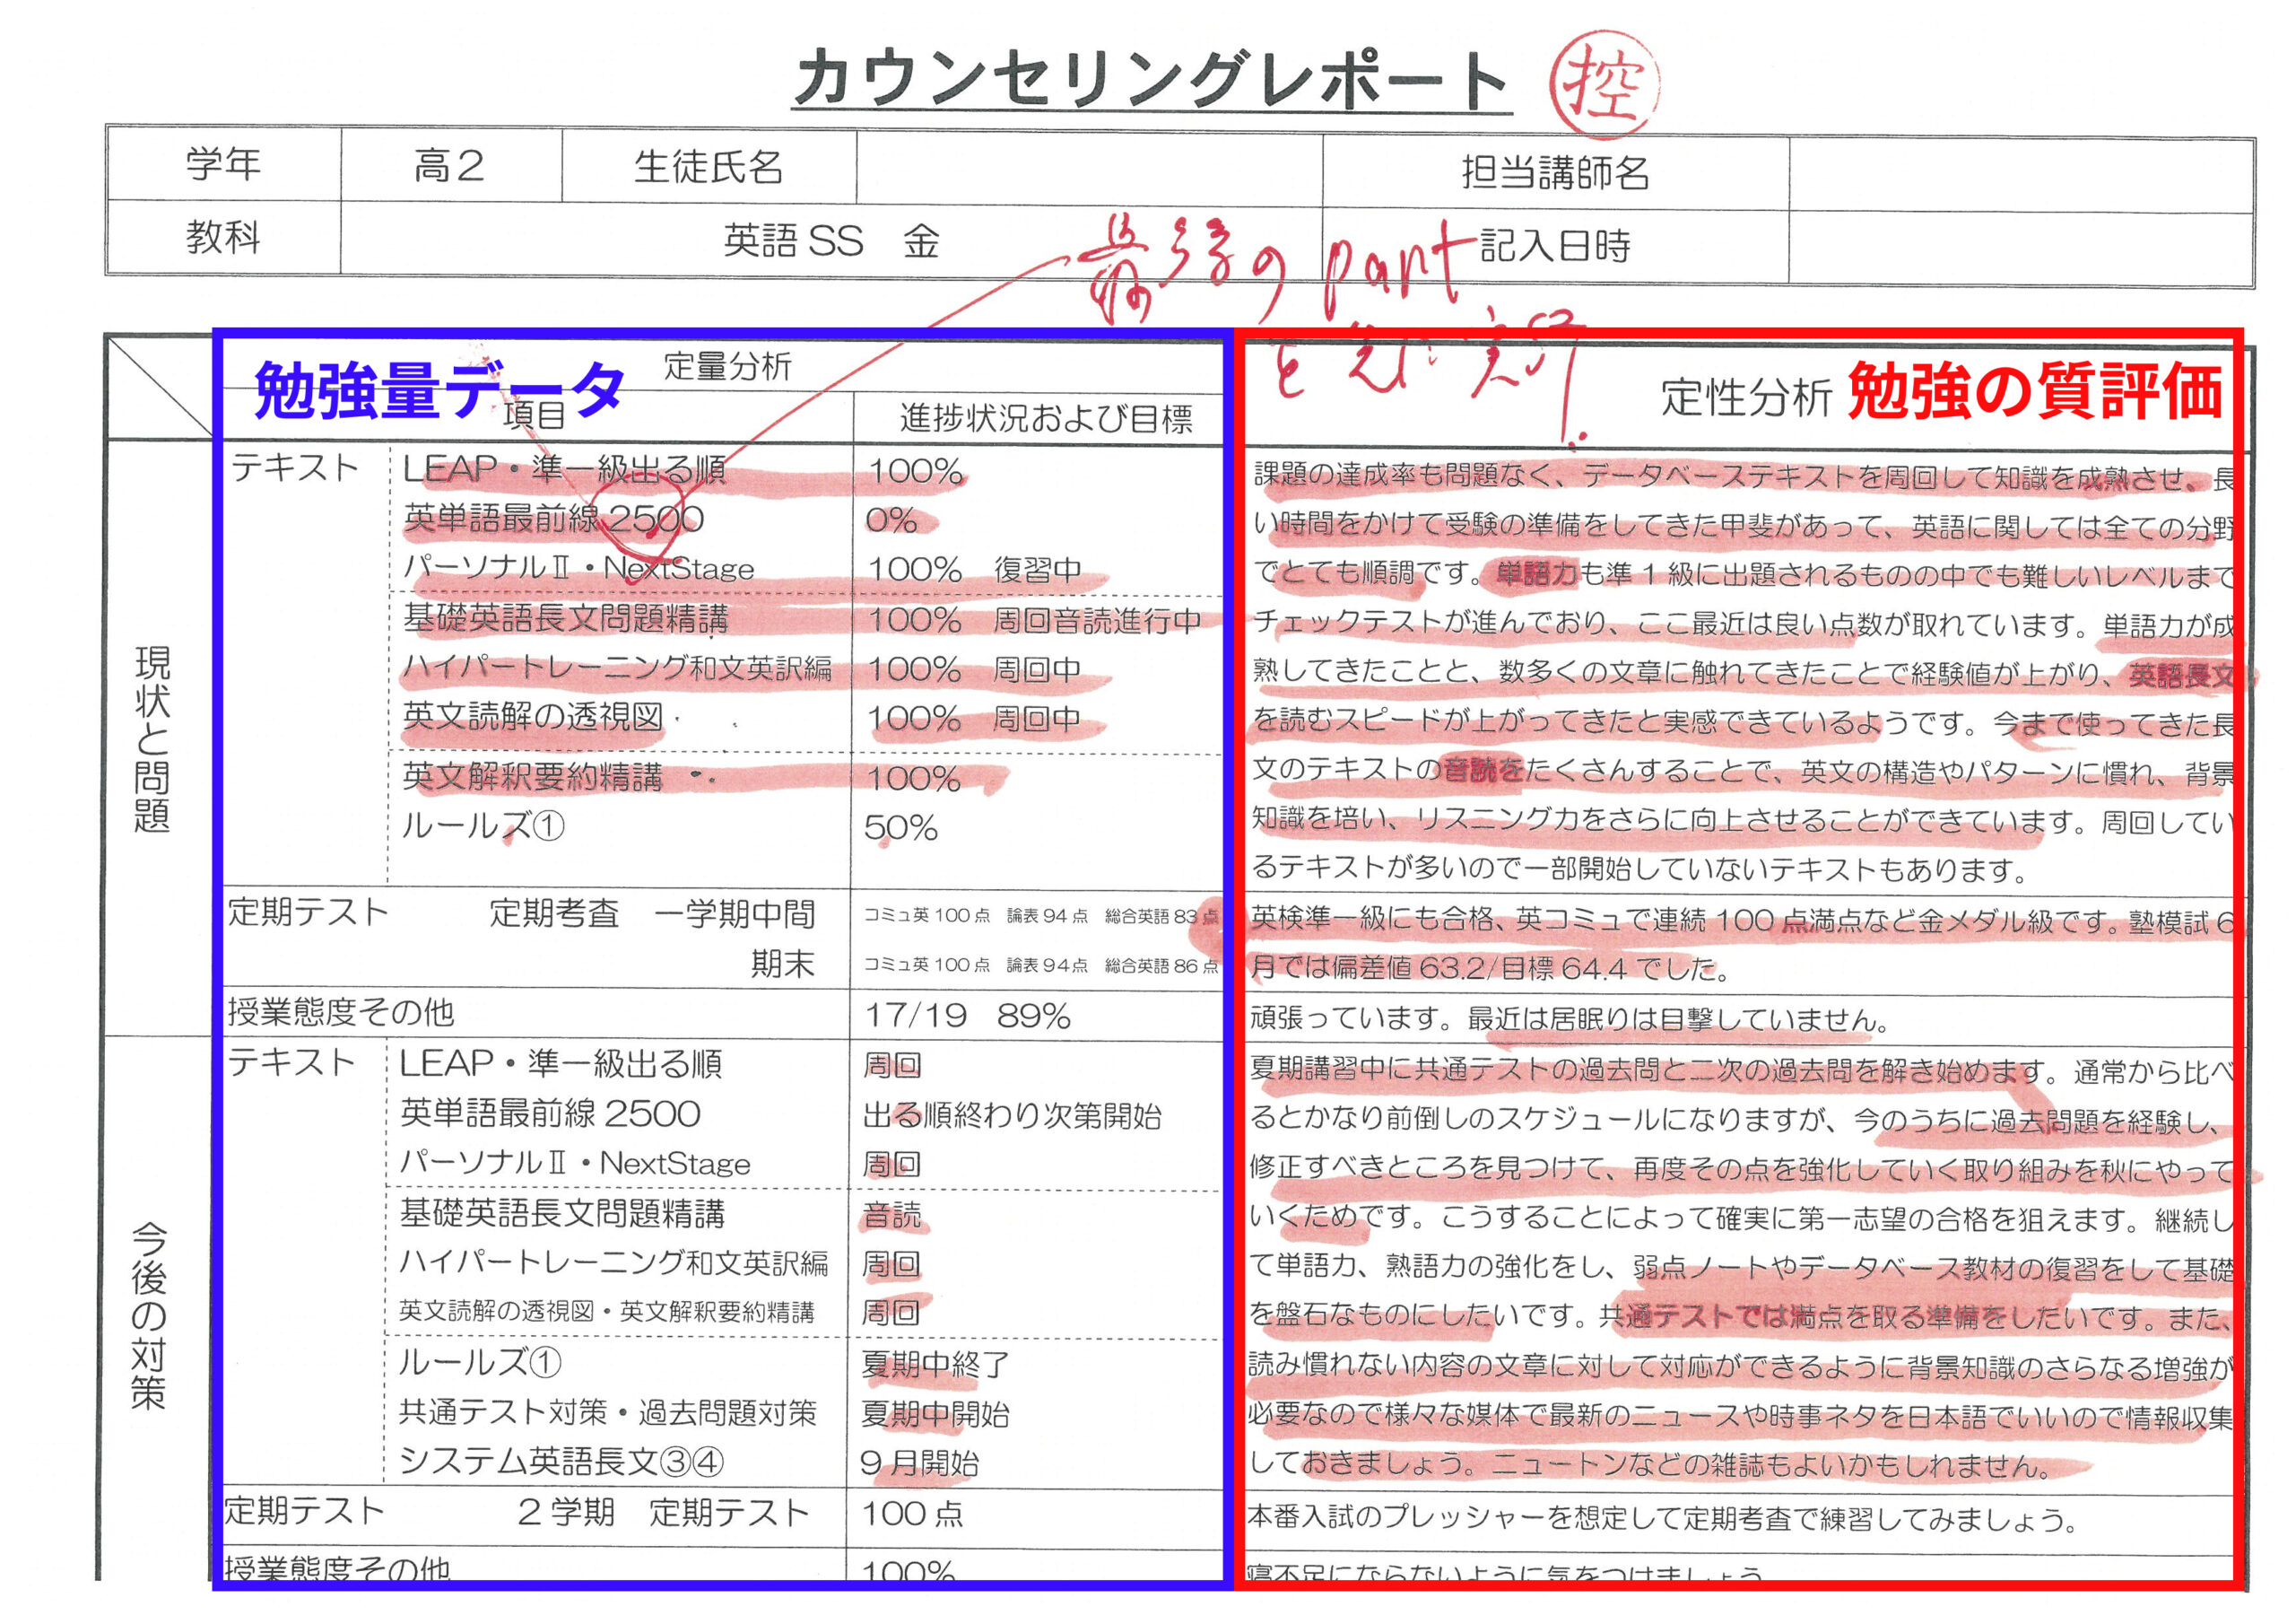The height and width of the screenshot is (1624, 2296).
Task: Click the vertical 現状と問題 section label
Action: (152, 738)
